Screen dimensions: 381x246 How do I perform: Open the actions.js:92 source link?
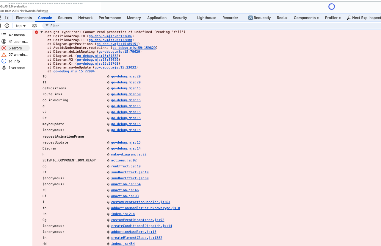click(124, 160)
